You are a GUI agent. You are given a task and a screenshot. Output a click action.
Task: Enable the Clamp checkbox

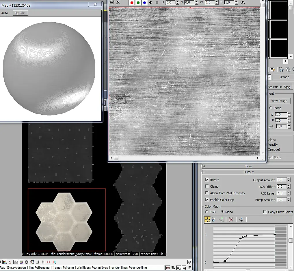(x=207, y=186)
